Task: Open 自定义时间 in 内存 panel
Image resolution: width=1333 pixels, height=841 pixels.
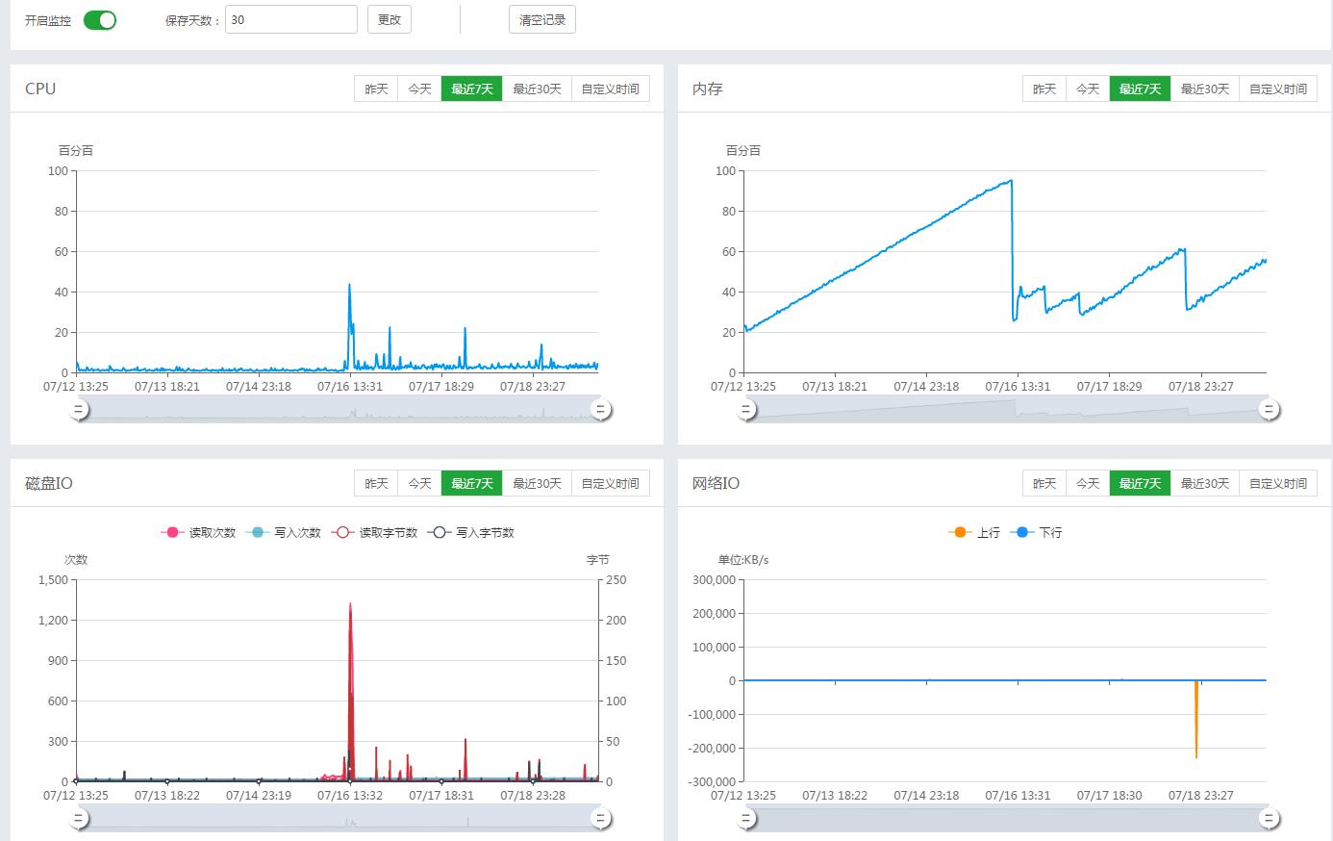Action: [1278, 89]
